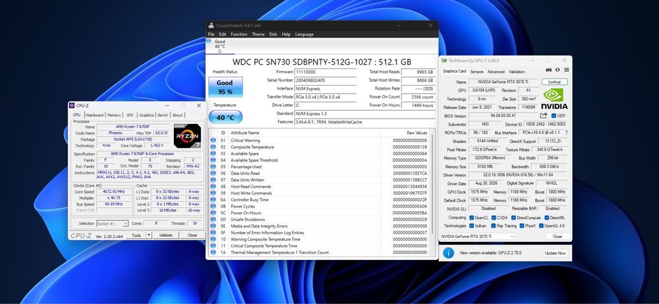Click the status dot for Media and Data Integrity Errors
Screen dimensions: 659x304
[213, 226]
